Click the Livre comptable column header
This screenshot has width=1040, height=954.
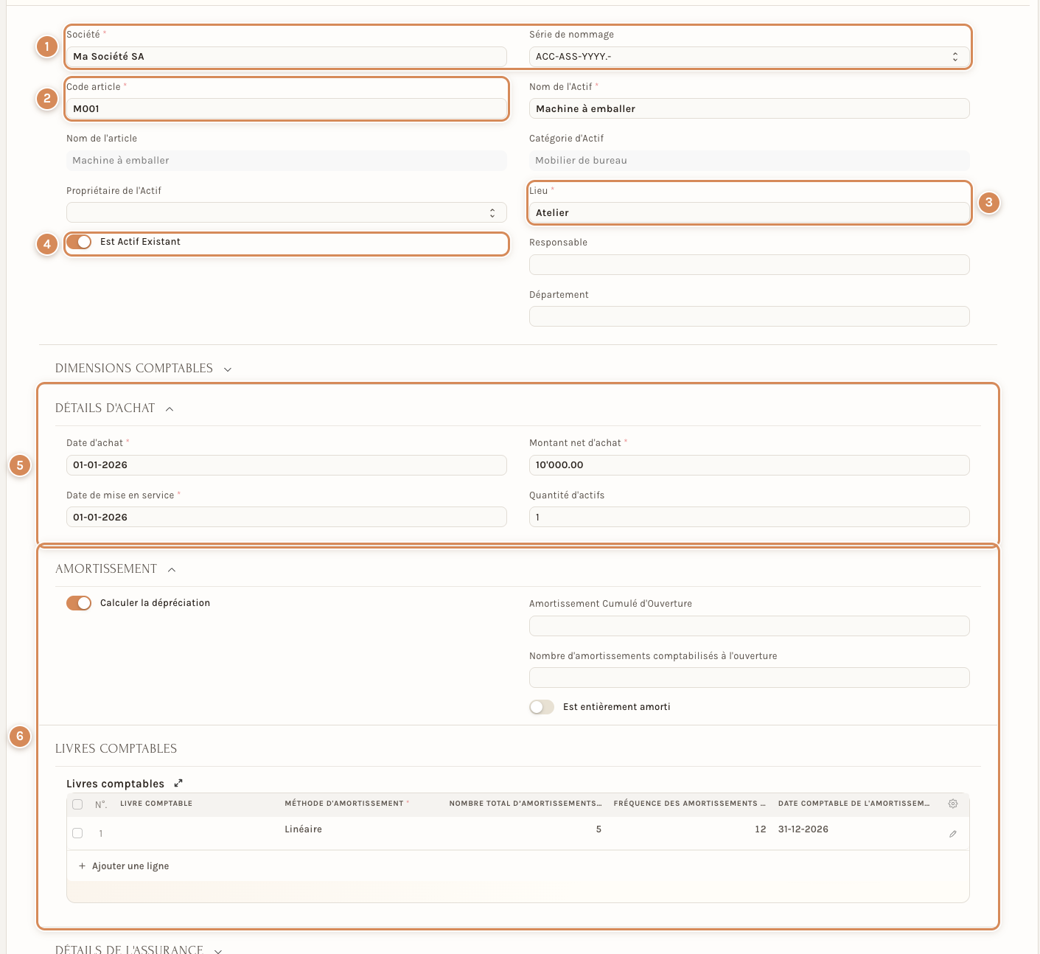coord(156,804)
